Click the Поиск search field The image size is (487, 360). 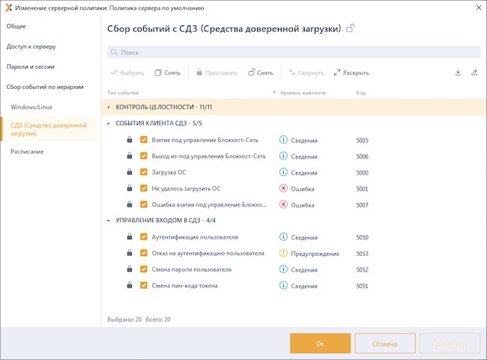point(292,52)
